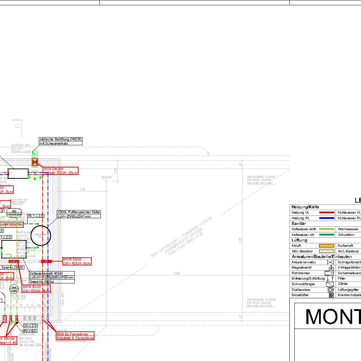
Task: Click the Schmutzfänger symbol in legend
Action: 330,284
